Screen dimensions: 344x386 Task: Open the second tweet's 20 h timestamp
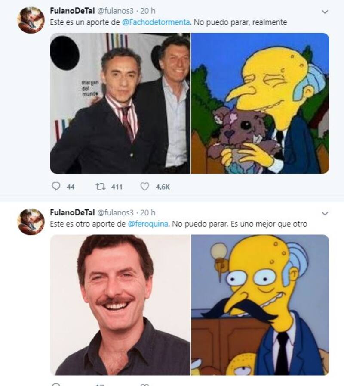(x=148, y=213)
